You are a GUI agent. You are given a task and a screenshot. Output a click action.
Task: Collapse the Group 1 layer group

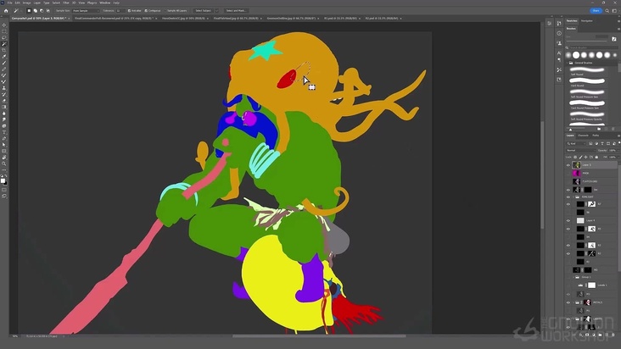573,277
